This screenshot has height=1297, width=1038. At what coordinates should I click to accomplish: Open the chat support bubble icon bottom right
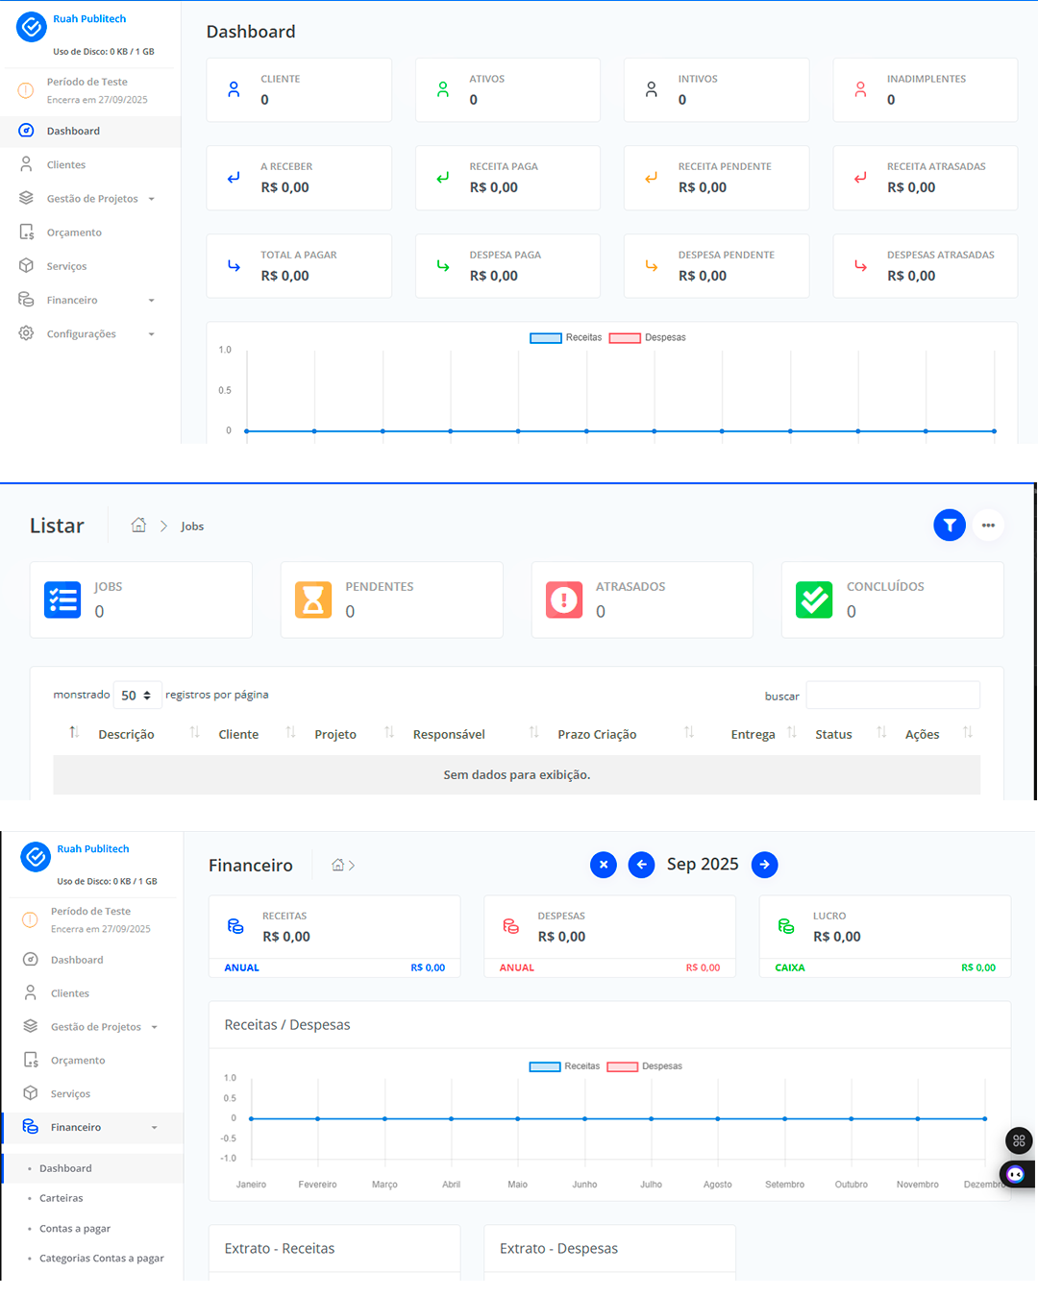pos(1016,1174)
